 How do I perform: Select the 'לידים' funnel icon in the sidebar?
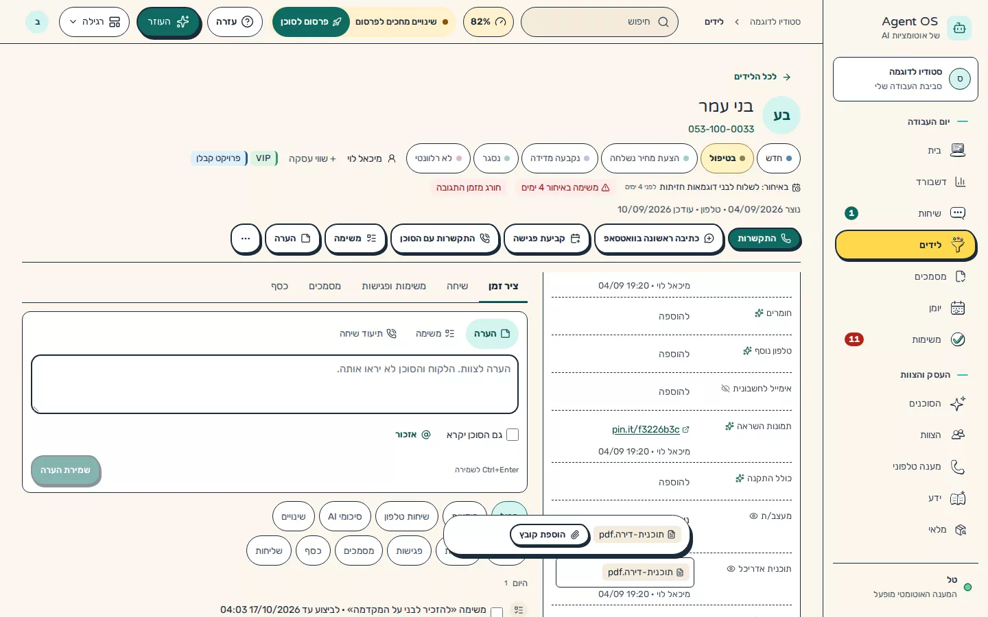(x=958, y=245)
